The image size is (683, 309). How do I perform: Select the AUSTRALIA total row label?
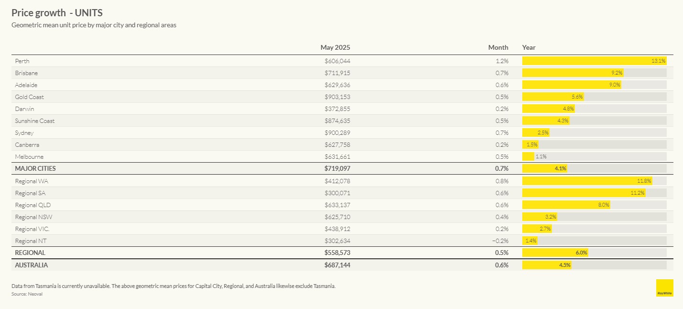tap(32, 265)
